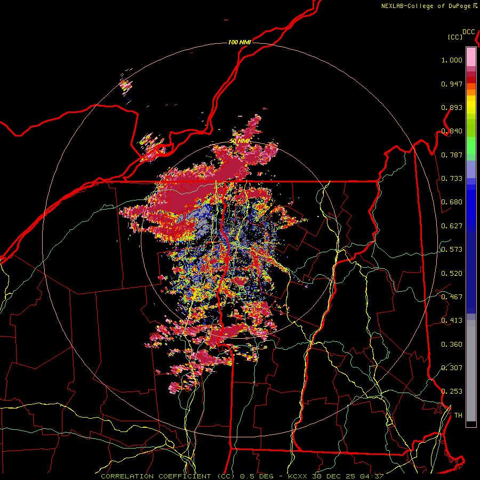The image size is (480, 480).
Task: Click the TH threshold label in the legend
Action: (x=458, y=415)
